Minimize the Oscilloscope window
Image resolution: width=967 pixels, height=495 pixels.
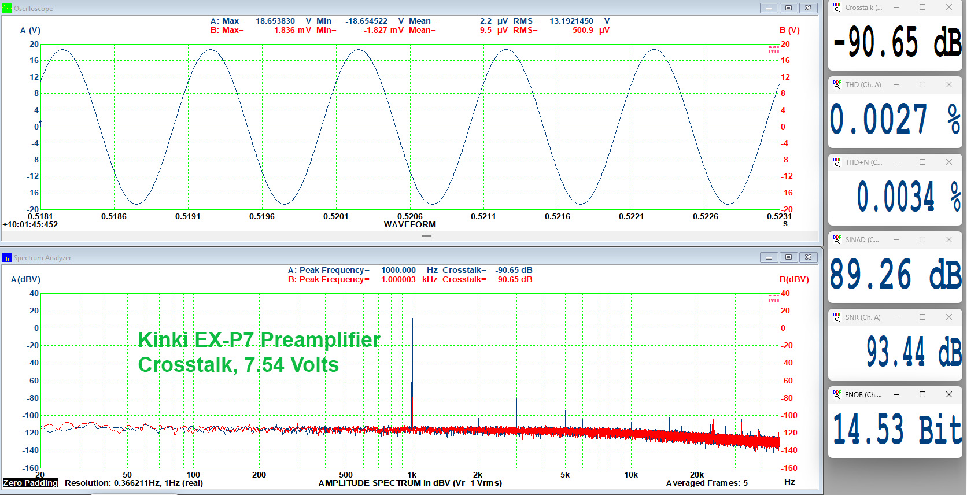click(x=769, y=8)
